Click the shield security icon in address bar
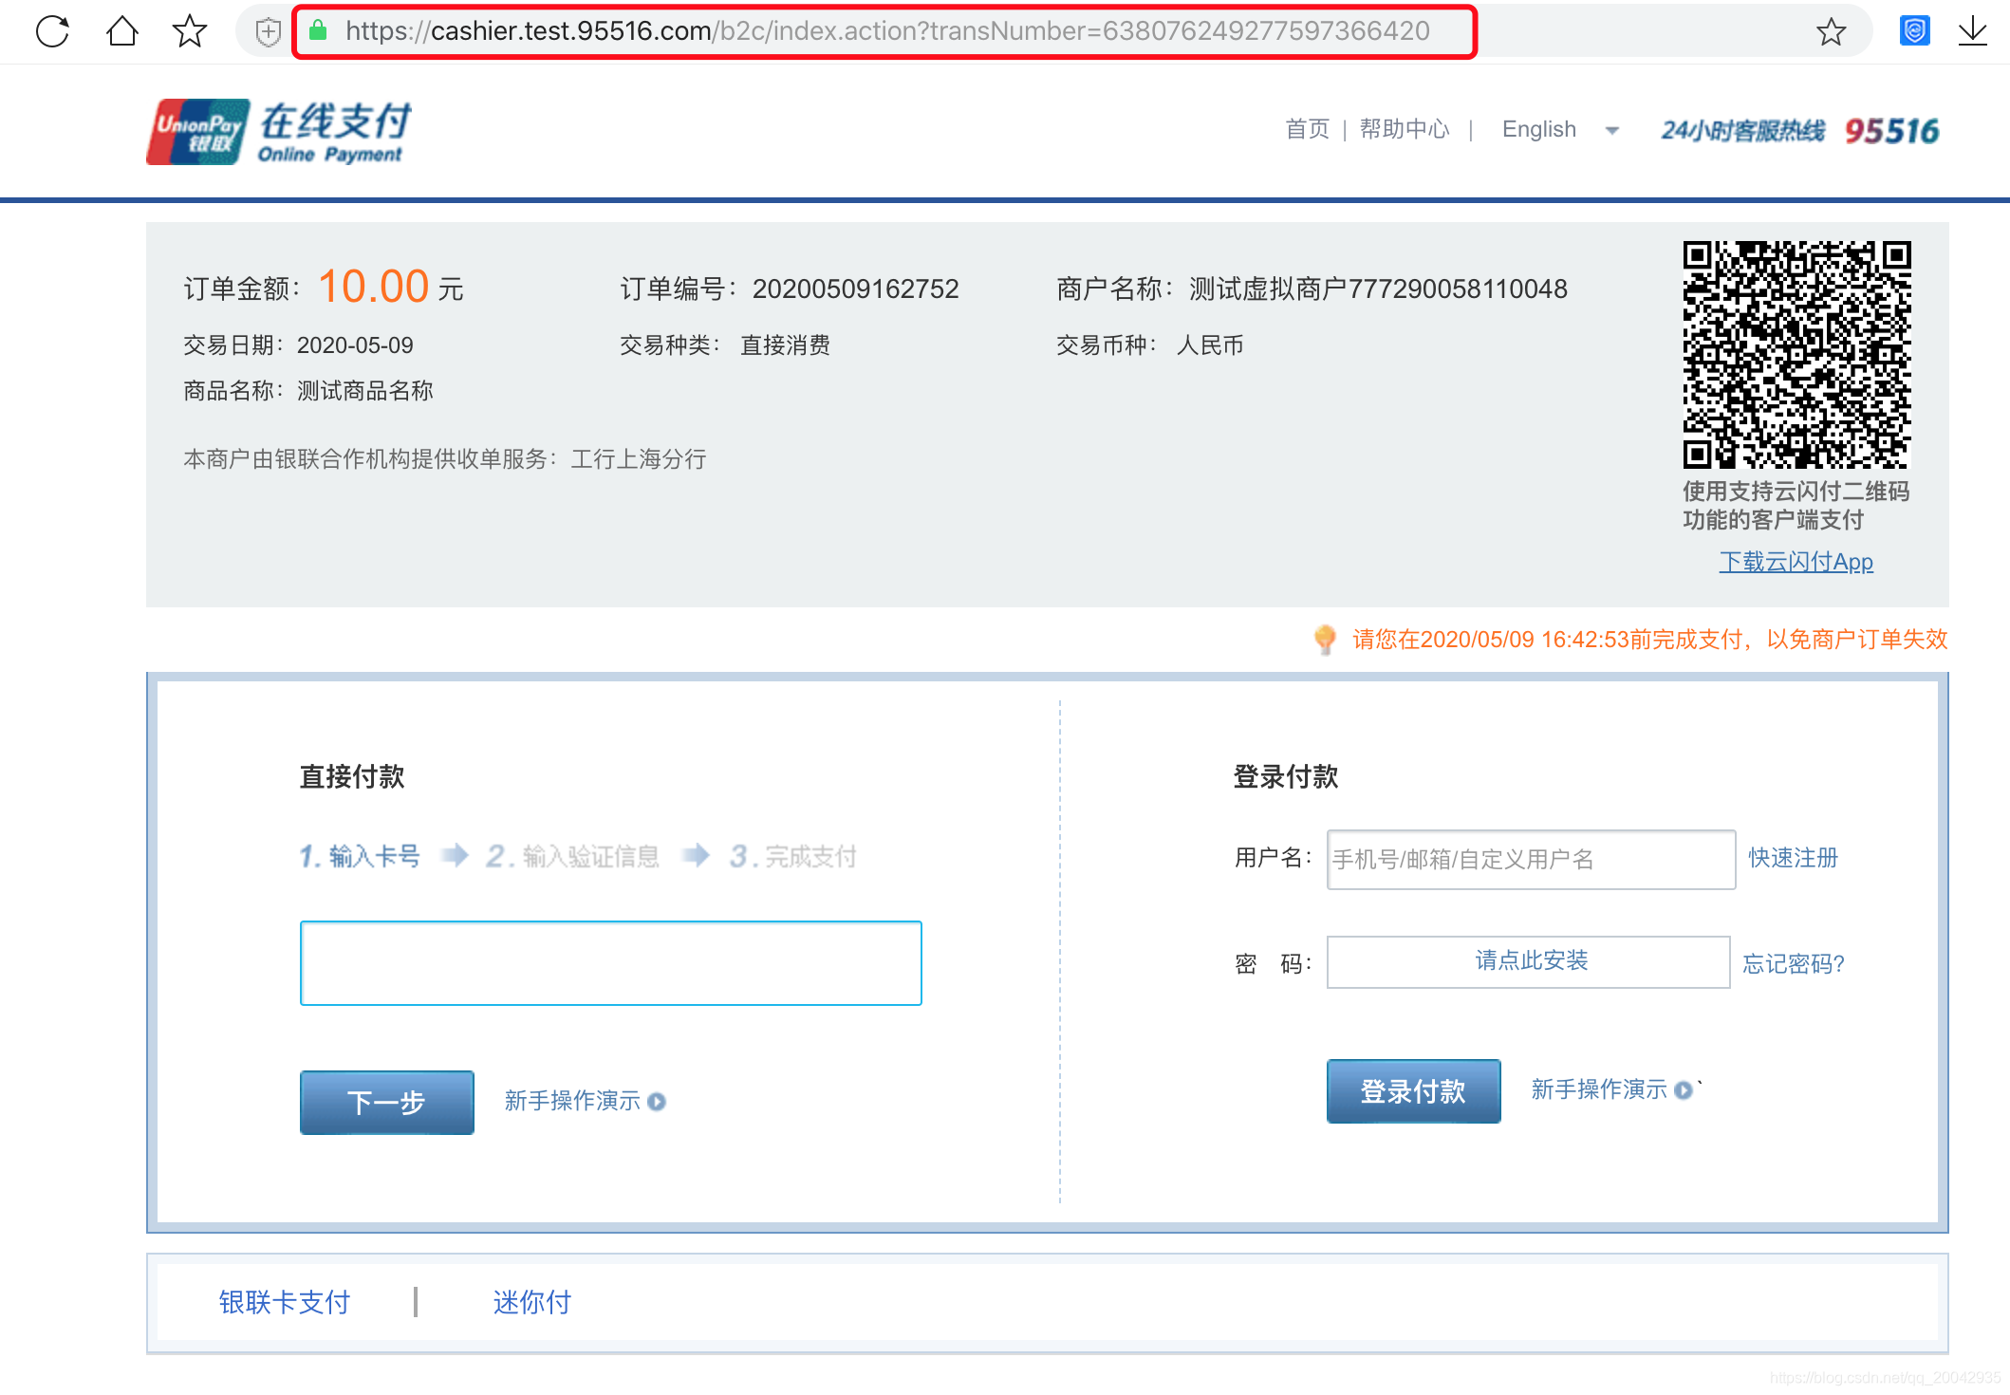 coord(269,32)
